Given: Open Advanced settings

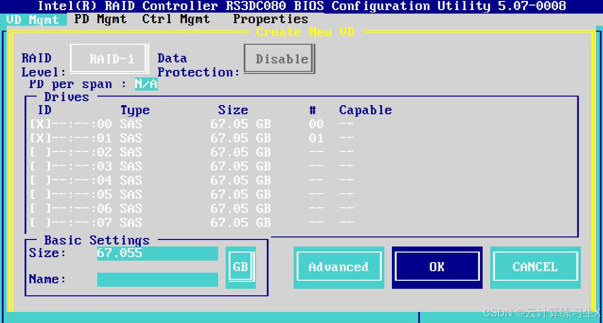Looking at the screenshot, I should pyautogui.click(x=339, y=267).
